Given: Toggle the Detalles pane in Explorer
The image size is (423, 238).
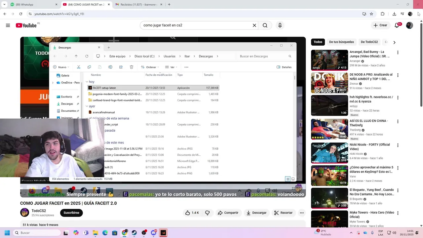Looking at the screenshot, I should 284,67.
